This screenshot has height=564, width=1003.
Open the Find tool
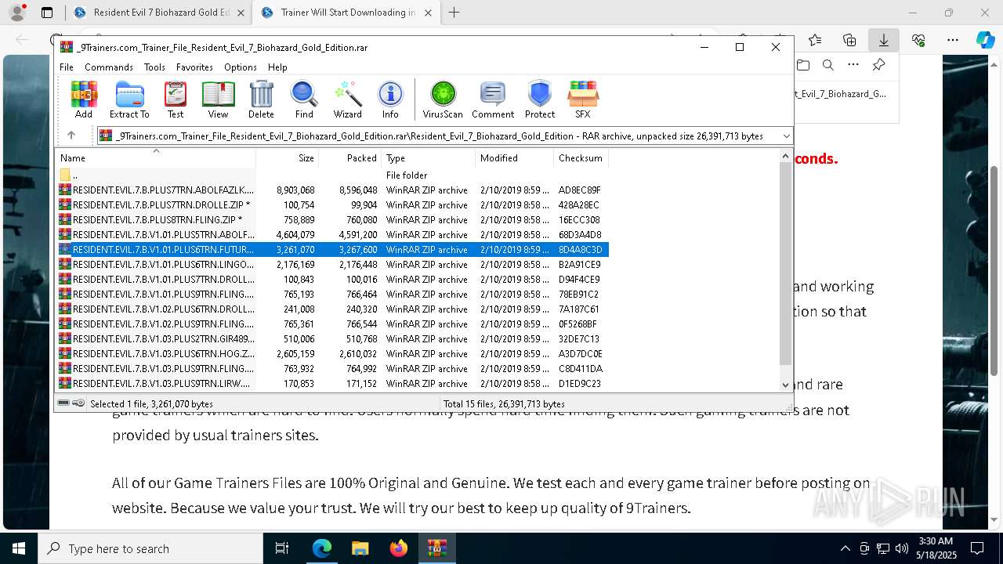point(304,99)
